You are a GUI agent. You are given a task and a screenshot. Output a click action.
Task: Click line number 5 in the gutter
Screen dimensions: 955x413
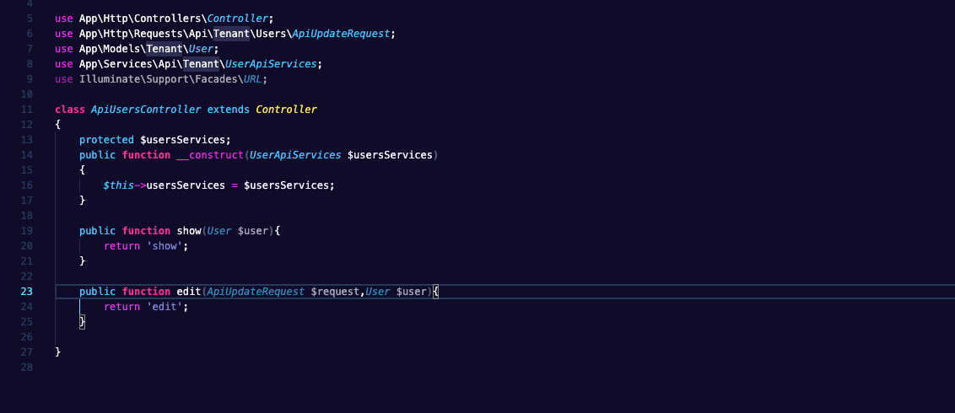coord(30,19)
